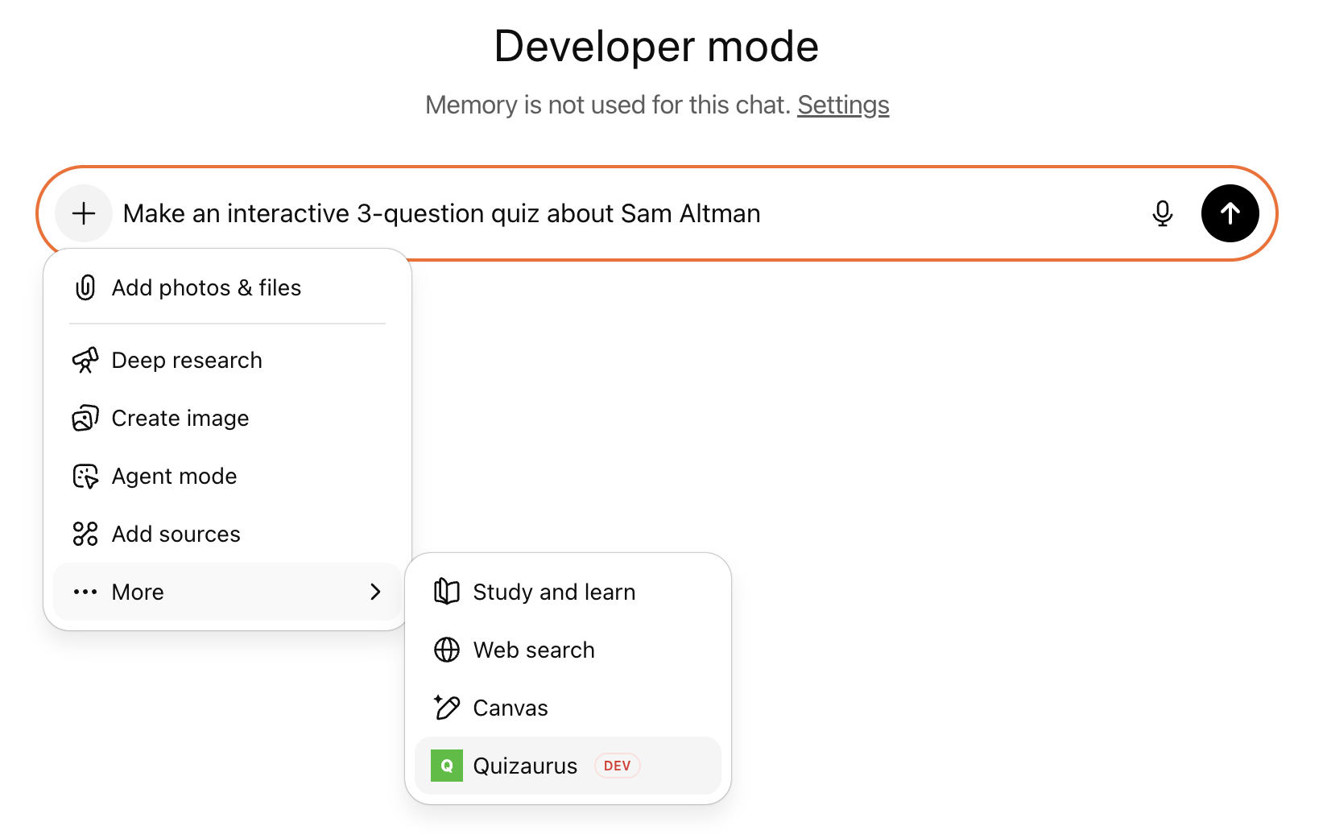
Task: Expand the More submenu chevron
Action: (375, 592)
